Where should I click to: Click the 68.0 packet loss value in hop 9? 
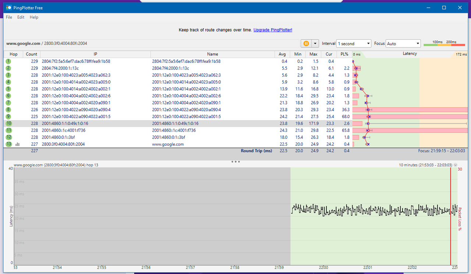click(345, 117)
